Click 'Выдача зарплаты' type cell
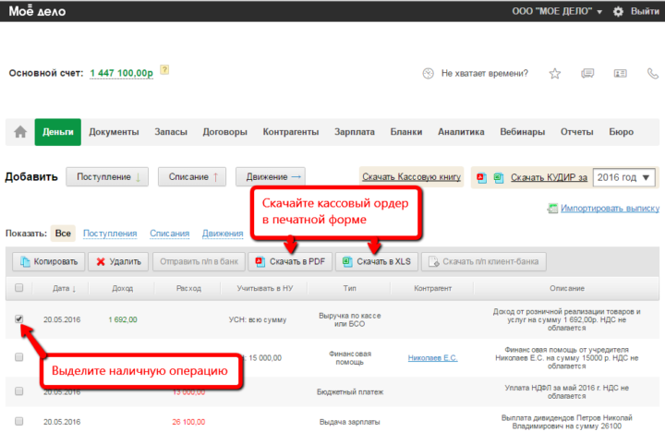 click(x=349, y=422)
